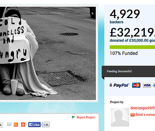This screenshot has height=131, width=155.
Task: Like the project with Facebook Like button
Action: (x=35, y=125)
